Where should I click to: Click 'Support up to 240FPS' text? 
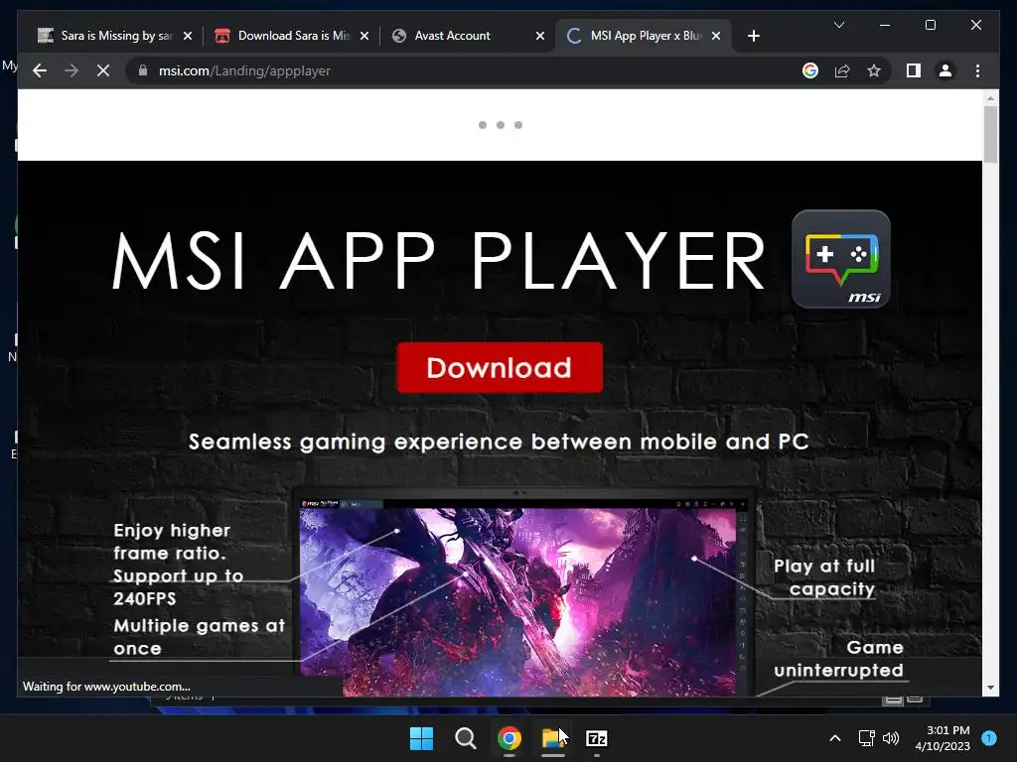tap(179, 587)
